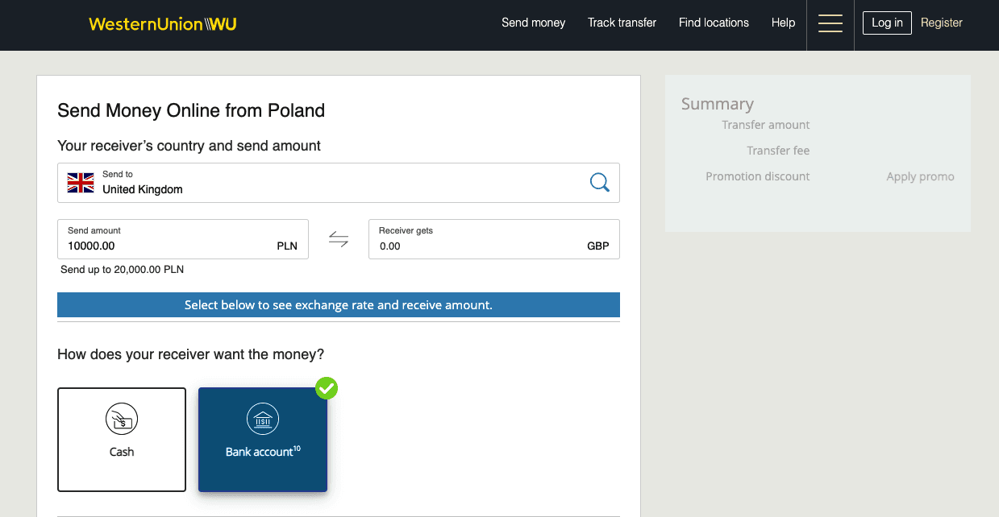Click 'Send Money Online from Poland' heading
999x517 pixels.
tap(191, 111)
